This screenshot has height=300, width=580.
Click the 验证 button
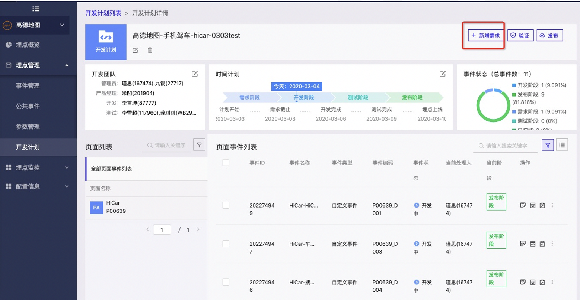point(520,35)
